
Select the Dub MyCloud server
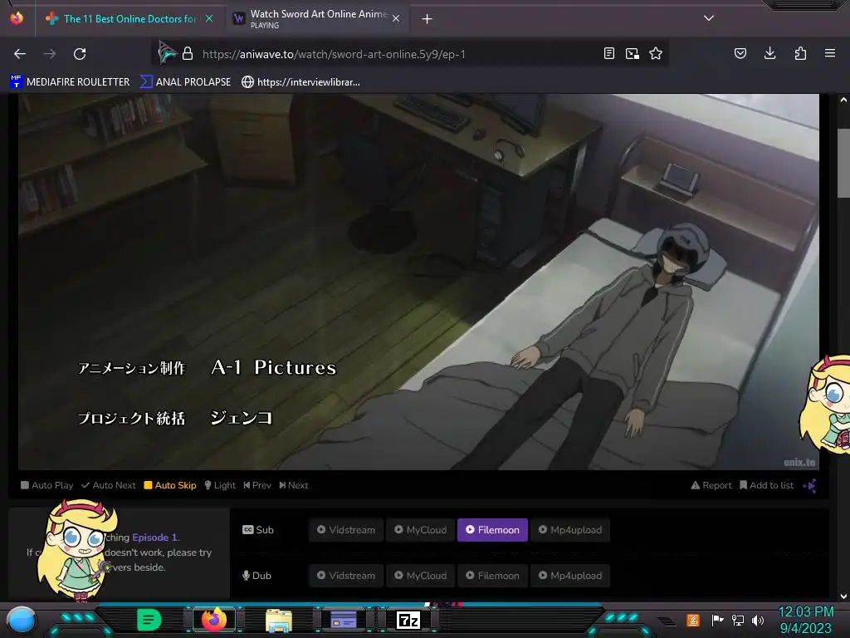[x=421, y=576]
